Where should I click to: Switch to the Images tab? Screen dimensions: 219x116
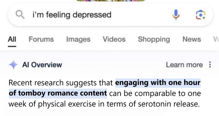click(78, 39)
